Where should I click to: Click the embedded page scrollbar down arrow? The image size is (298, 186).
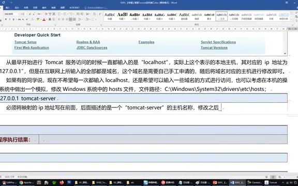pos(285,54)
